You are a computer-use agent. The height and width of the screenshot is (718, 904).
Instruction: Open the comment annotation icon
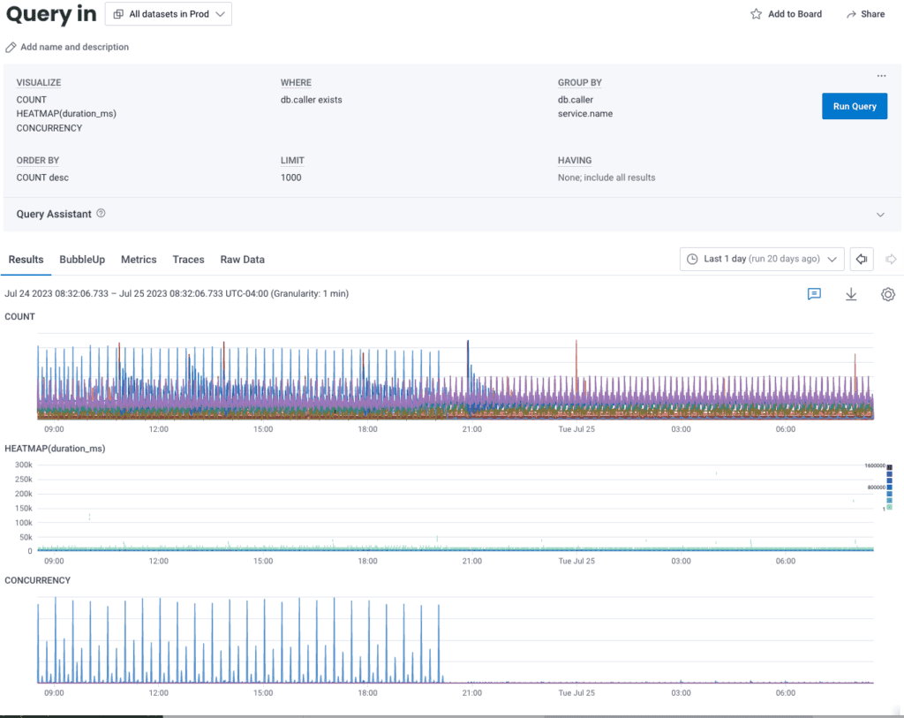click(x=814, y=294)
